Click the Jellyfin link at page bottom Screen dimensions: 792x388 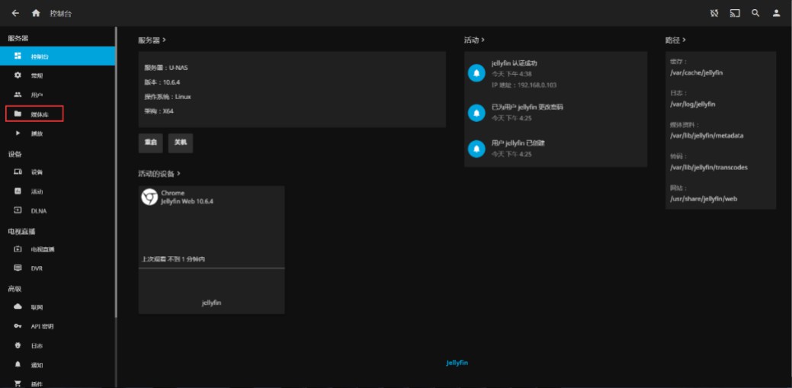click(457, 363)
